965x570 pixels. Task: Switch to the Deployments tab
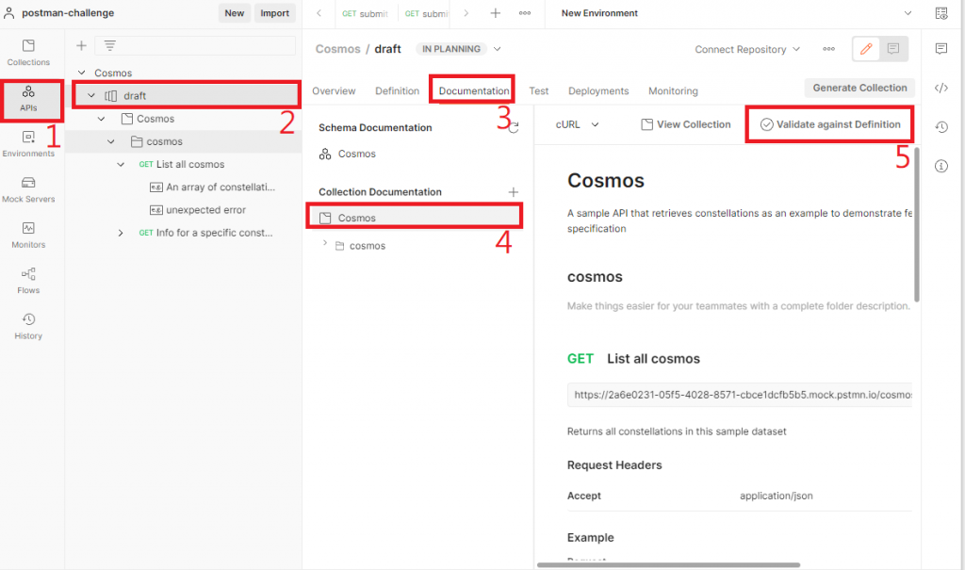(x=598, y=90)
